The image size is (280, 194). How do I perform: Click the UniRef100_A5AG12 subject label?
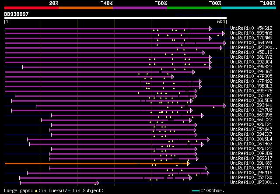(x=251, y=28)
